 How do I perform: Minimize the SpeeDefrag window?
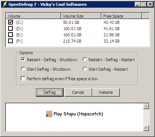(137, 4)
